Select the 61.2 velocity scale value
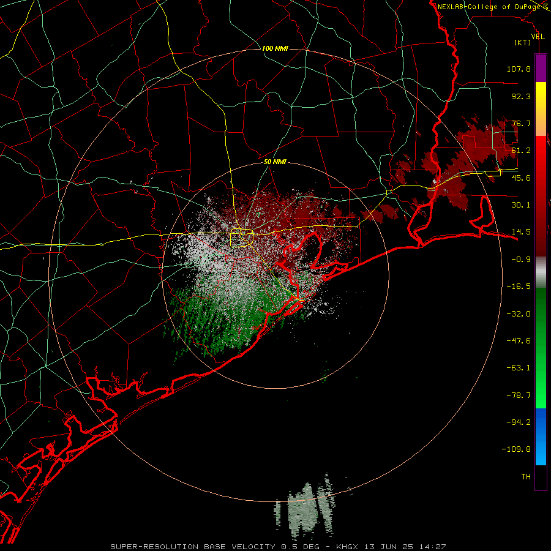The width and height of the screenshot is (551, 551). click(521, 151)
